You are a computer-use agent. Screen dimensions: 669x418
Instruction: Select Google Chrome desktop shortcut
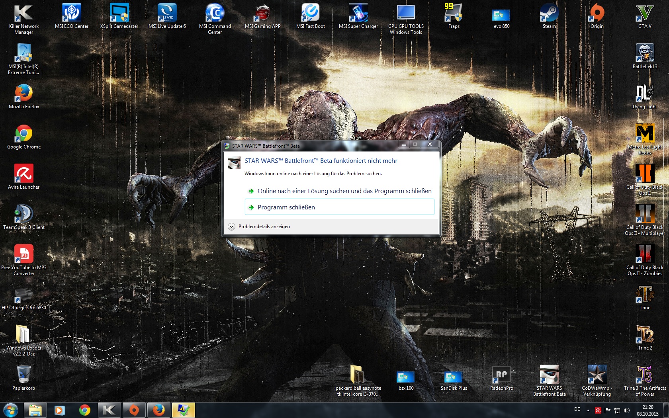[x=23, y=137]
